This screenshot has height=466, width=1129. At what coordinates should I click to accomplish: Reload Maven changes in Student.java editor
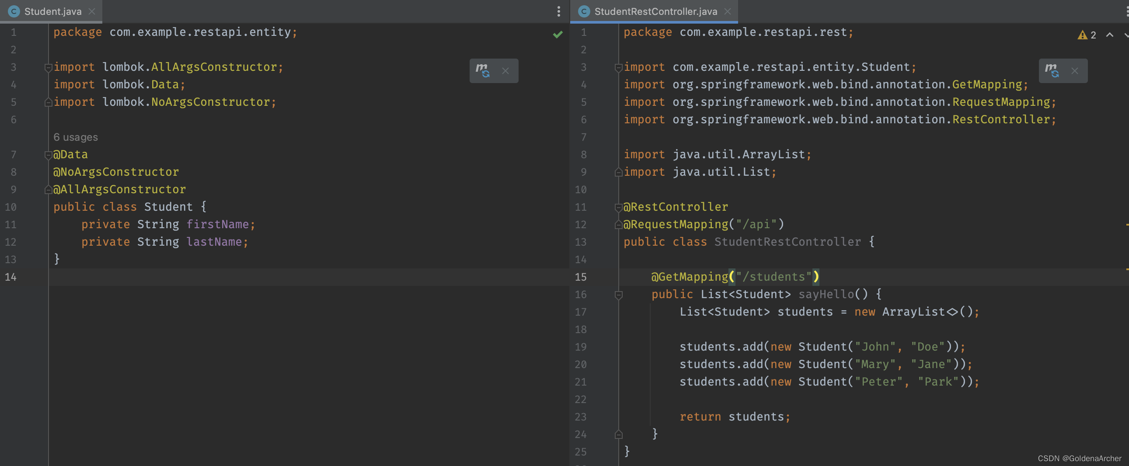[483, 70]
